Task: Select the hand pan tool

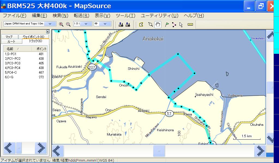Action: tap(158, 25)
